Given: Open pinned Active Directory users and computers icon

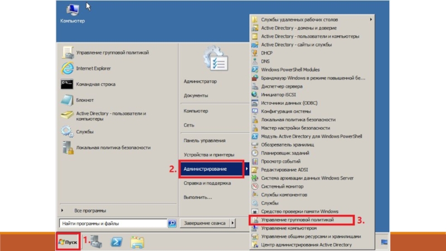Looking at the screenshot, I should 67,115.
